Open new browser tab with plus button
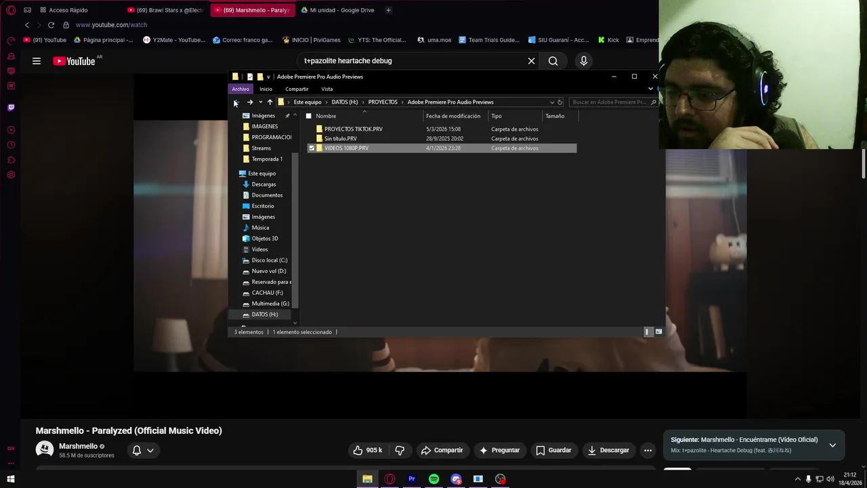Screen dimensions: 867x488 388,10
